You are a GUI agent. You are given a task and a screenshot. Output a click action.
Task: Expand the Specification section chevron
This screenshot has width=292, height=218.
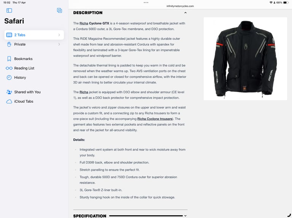[185, 216]
